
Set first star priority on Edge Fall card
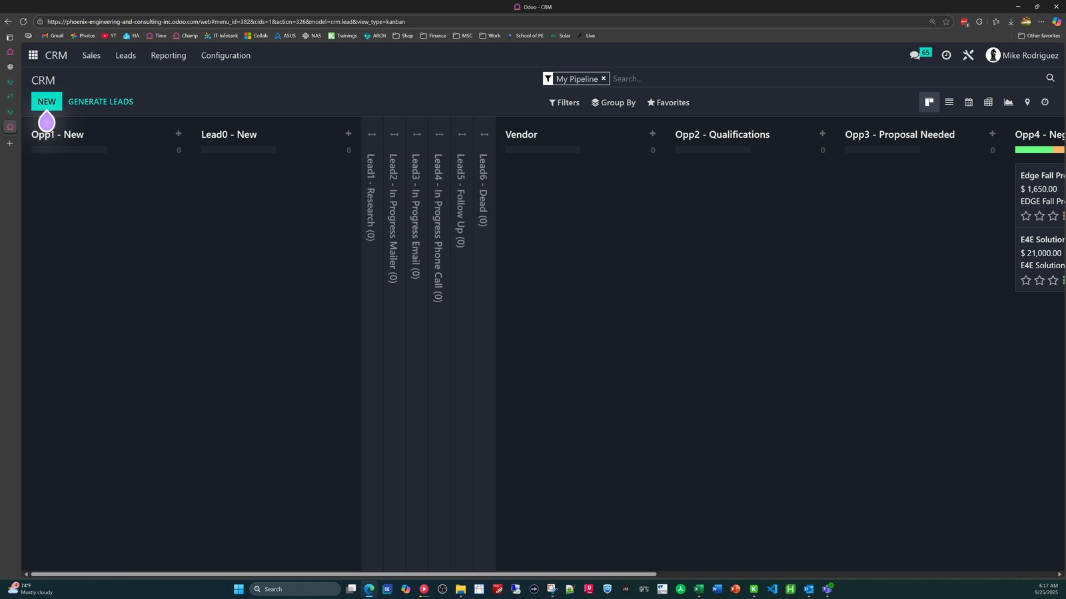(x=1026, y=216)
